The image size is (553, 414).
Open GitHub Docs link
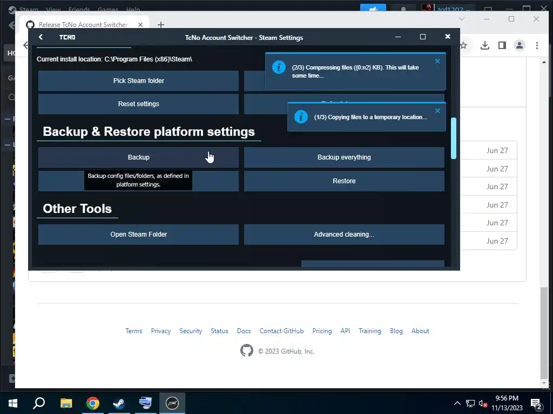(x=244, y=331)
